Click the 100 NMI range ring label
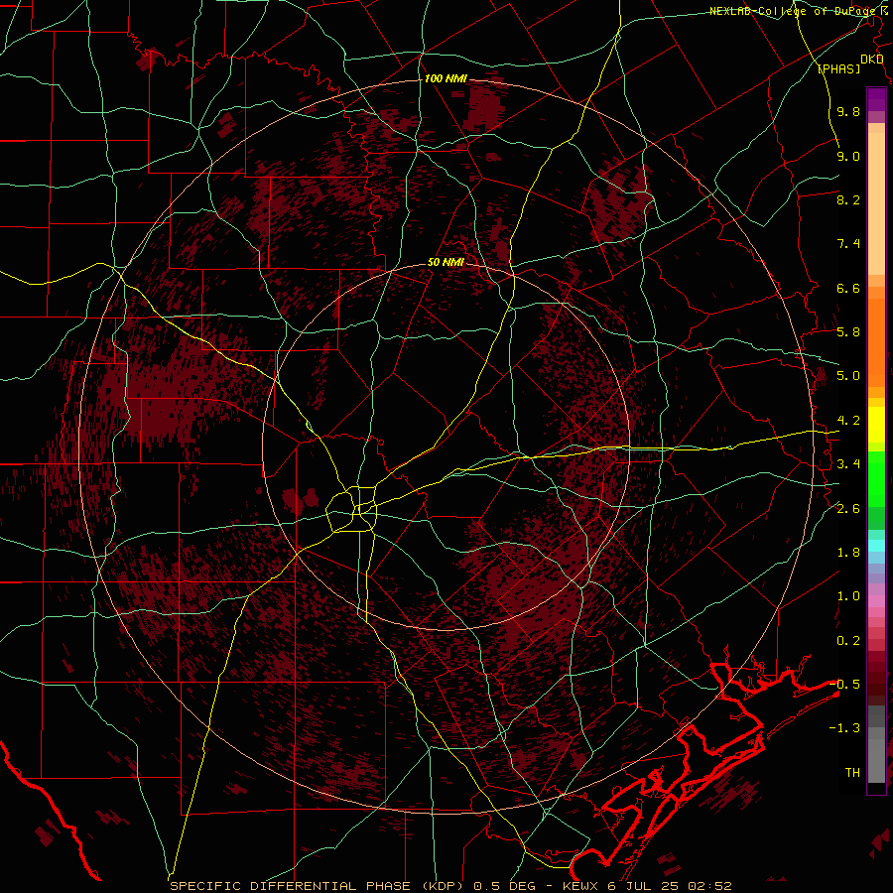Image resolution: width=893 pixels, height=893 pixels. point(446,78)
